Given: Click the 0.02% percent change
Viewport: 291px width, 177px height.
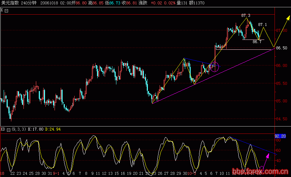Looking at the screenshot, I should click(x=170, y=3).
